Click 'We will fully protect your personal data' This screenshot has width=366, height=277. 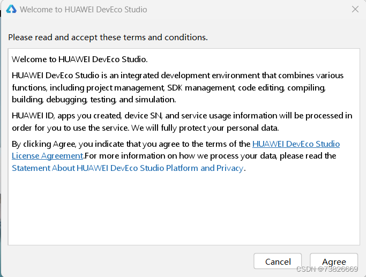(199, 128)
